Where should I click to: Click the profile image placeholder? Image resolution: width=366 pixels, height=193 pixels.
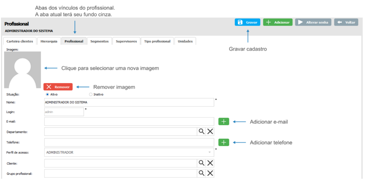coord(22,69)
